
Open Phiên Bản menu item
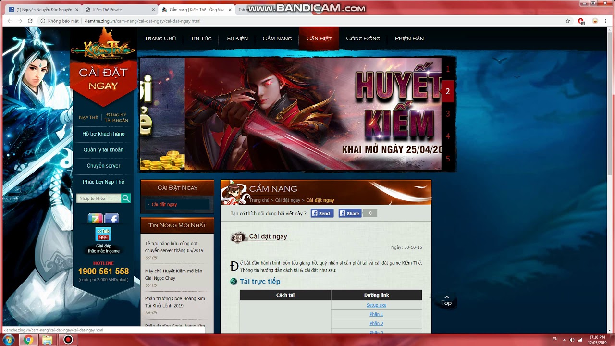[409, 39]
